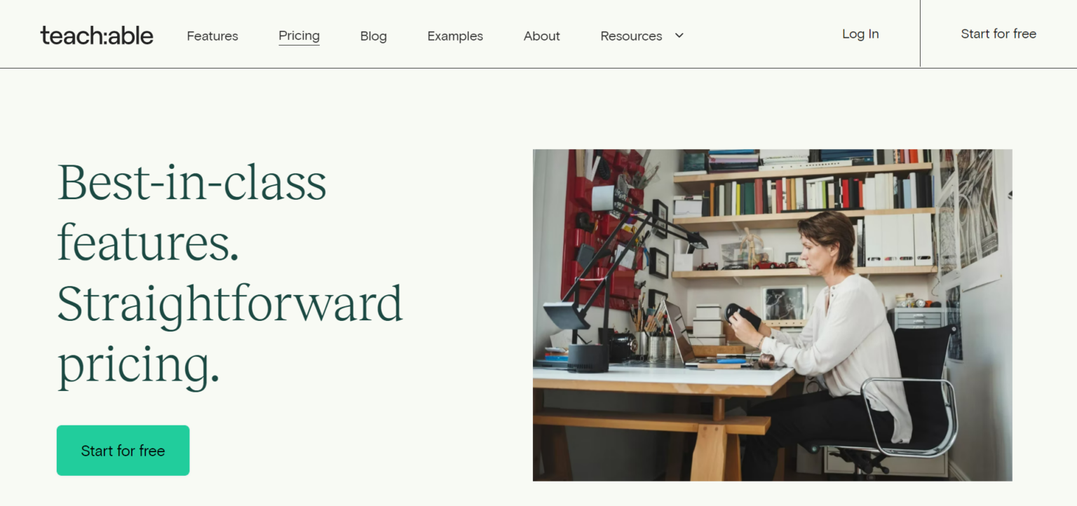Click the word 'pricing.' in the headline
The image size is (1077, 506).
tap(138, 364)
